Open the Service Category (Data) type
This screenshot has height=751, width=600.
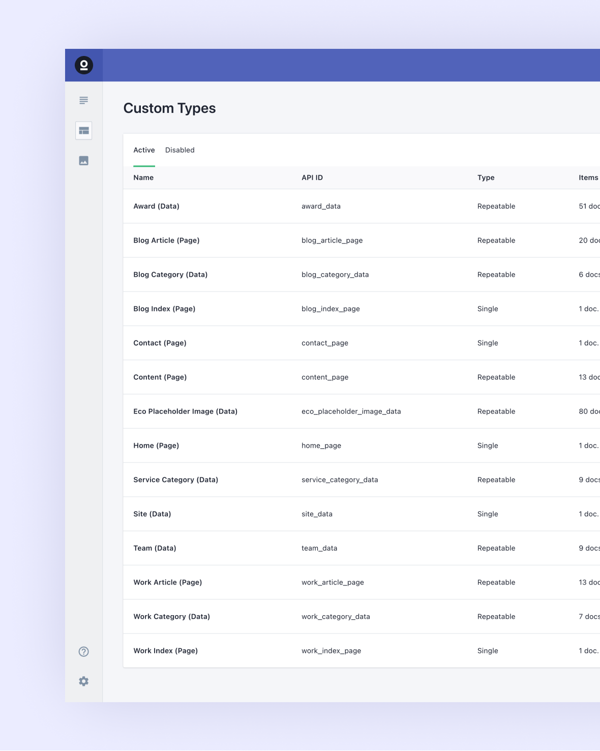click(x=175, y=480)
